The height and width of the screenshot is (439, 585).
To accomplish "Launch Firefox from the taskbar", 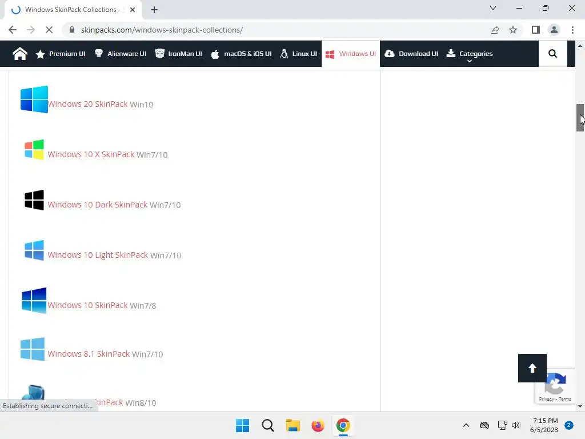I will coord(318,425).
